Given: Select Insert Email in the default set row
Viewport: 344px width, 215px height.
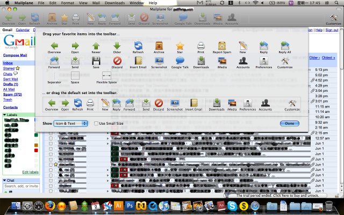Looking at the screenshot, I should tap(193, 105).
